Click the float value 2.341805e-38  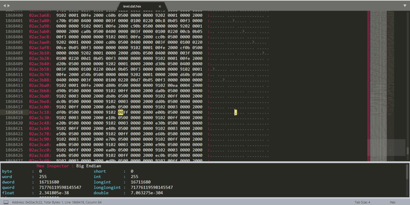pos(54,193)
